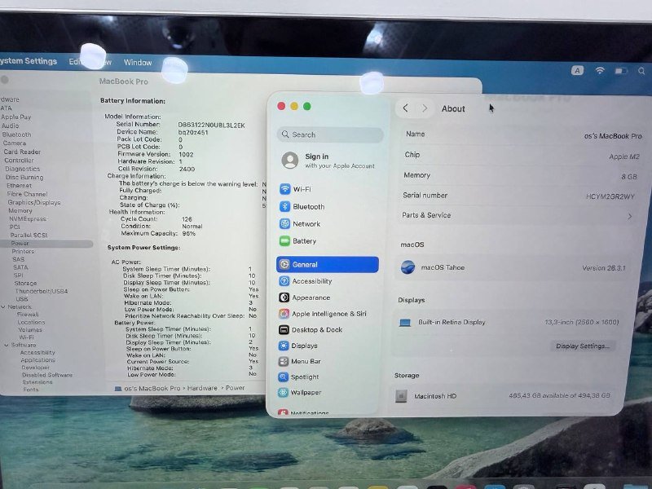Click the Cycle Count value 126
Screen dimensions: 652x489
coord(187,219)
